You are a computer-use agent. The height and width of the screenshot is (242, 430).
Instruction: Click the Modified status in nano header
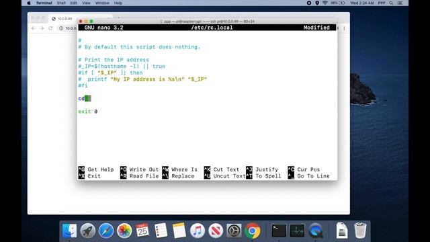click(x=316, y=28)
